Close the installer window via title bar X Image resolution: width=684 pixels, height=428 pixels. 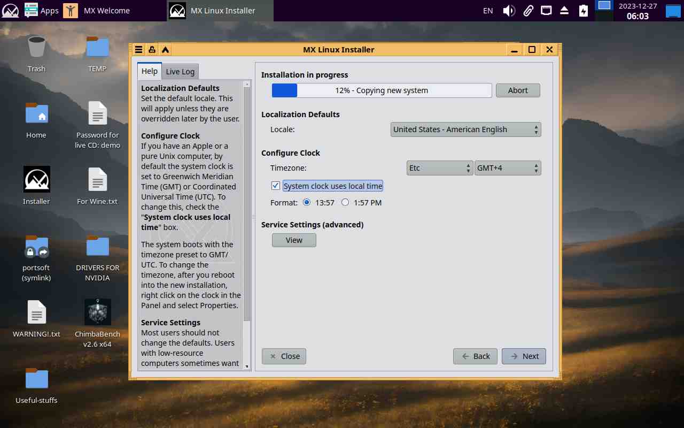point(549,50)
